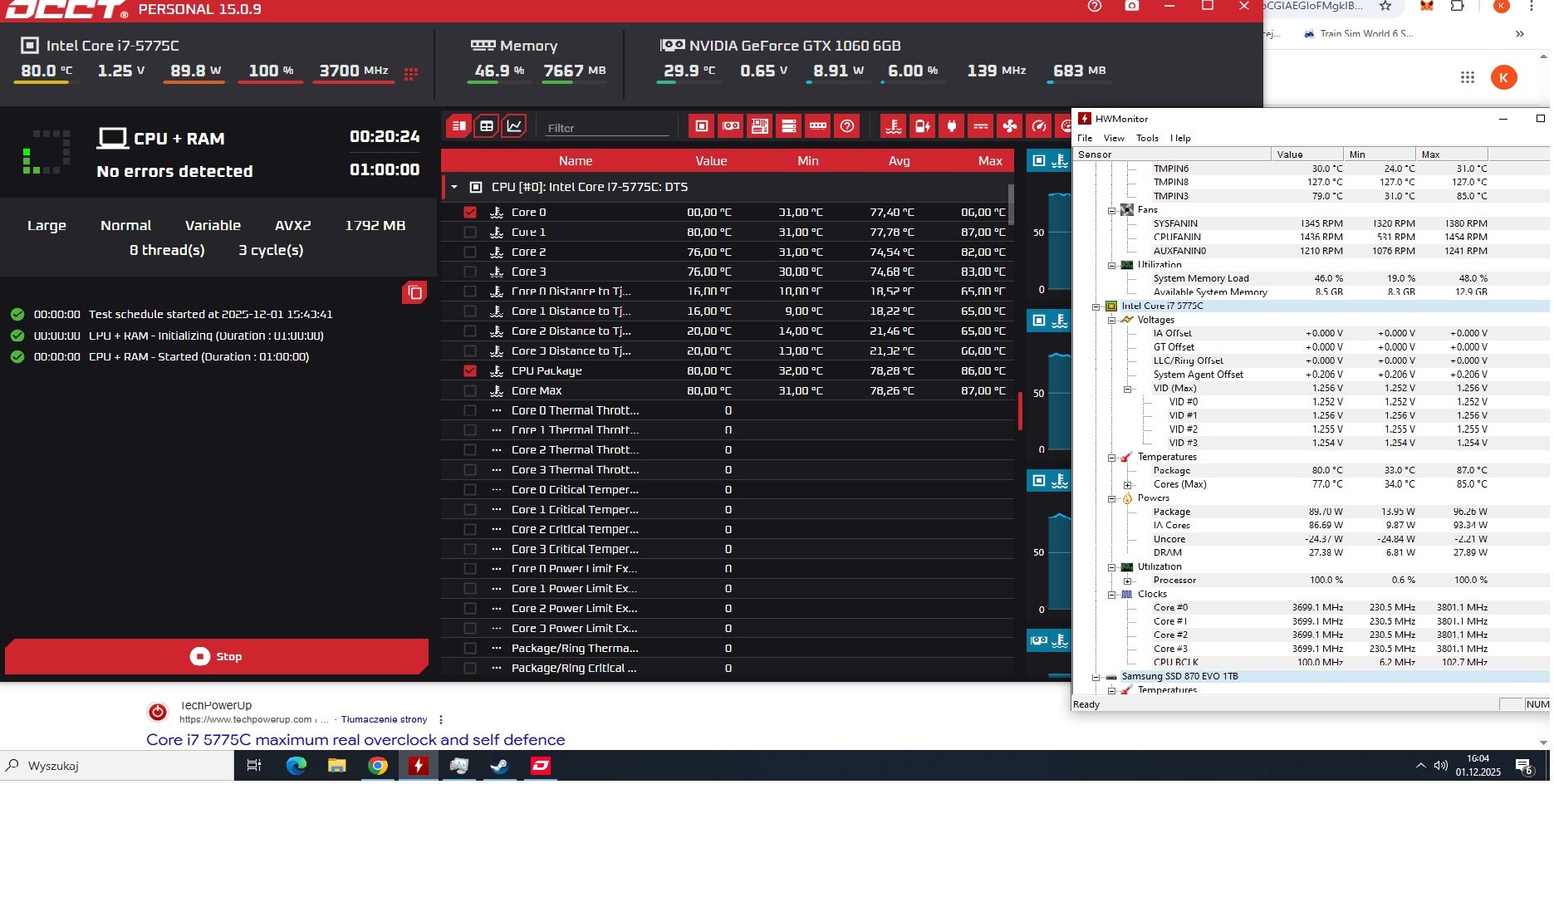1554x897 pixels.
Task: Toggle the CPU sensor filter icon
Action: pyautogui.click(x=702, y=126)
